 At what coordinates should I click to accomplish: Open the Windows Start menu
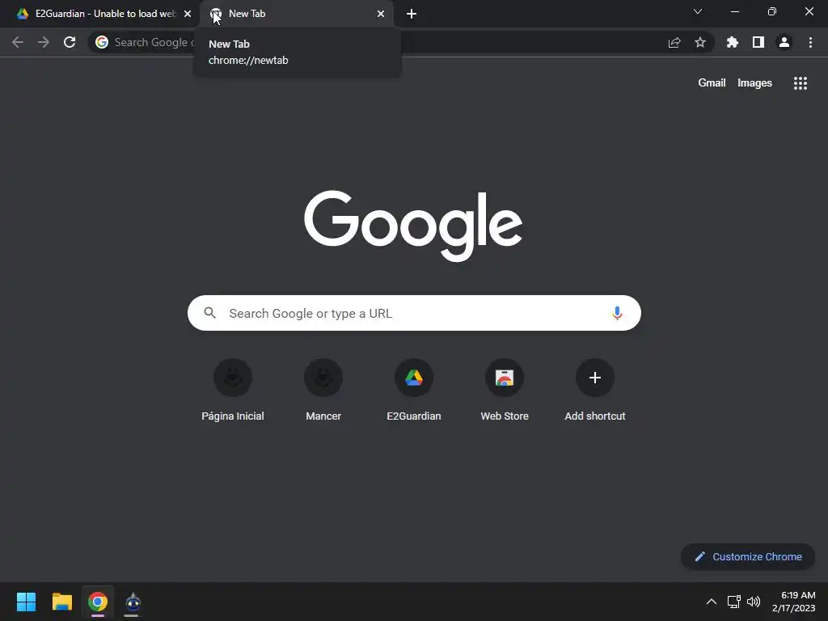coord(26,602)
